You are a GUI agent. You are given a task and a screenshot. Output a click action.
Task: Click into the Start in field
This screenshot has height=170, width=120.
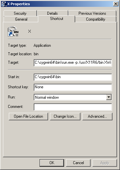(x=73, y=77)
